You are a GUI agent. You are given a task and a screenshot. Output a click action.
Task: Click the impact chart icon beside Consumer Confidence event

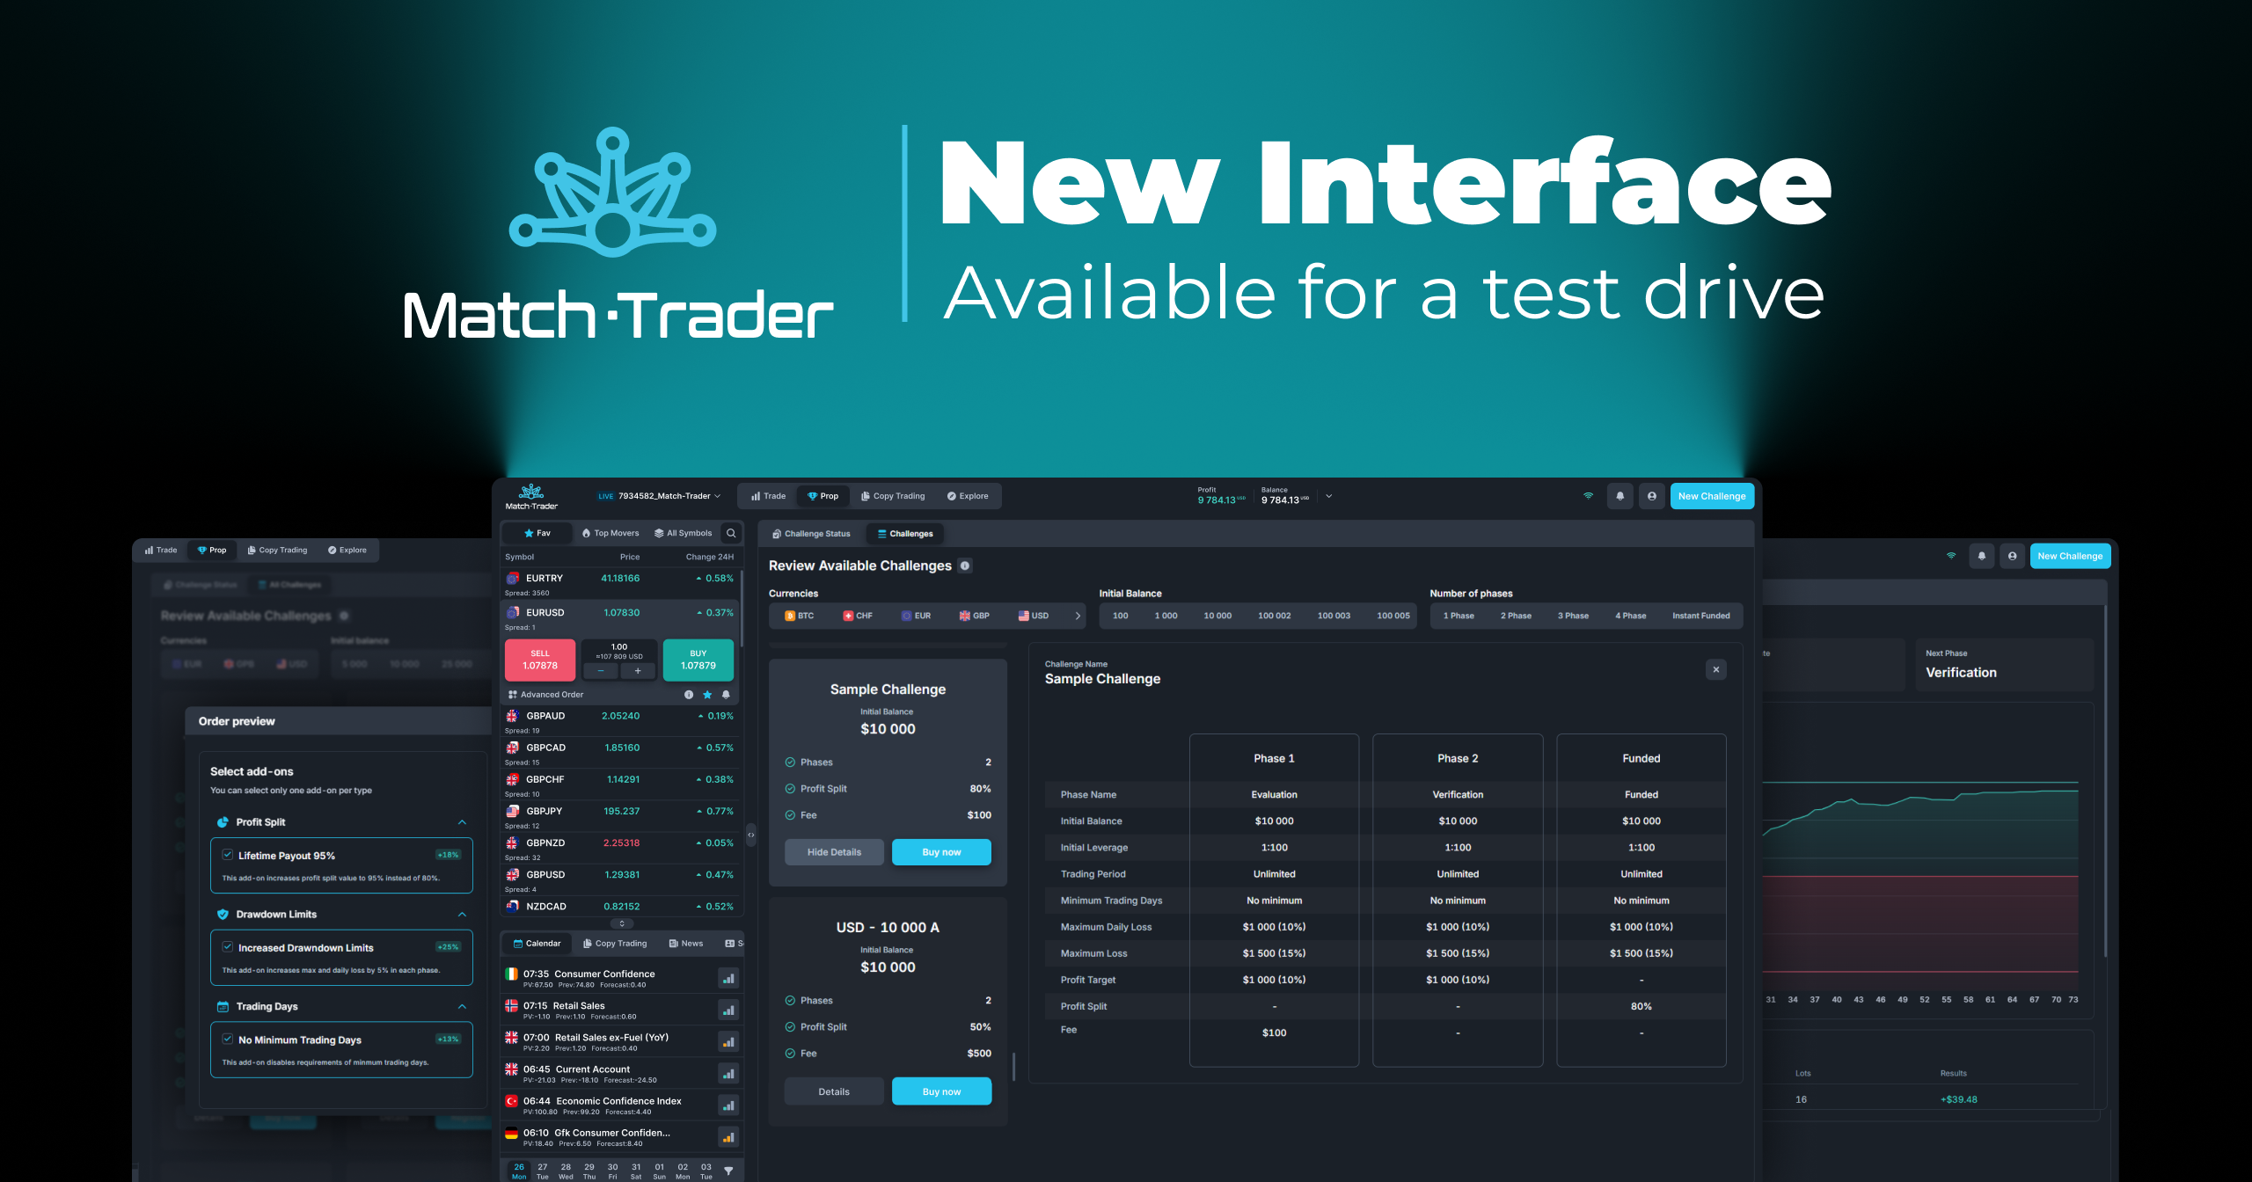tap(728, 977)
